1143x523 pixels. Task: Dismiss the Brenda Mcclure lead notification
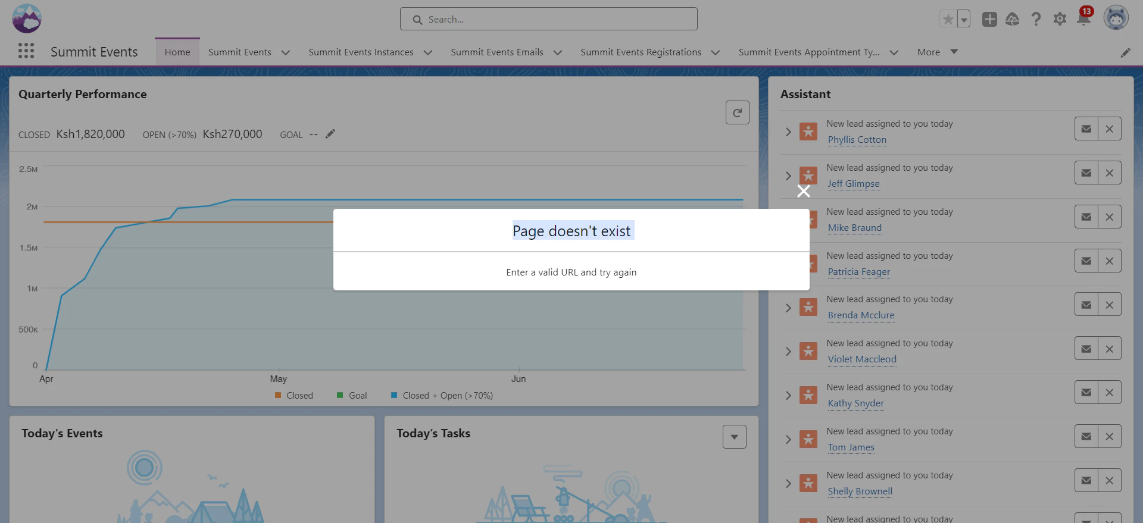click(x=1109, y=305)
